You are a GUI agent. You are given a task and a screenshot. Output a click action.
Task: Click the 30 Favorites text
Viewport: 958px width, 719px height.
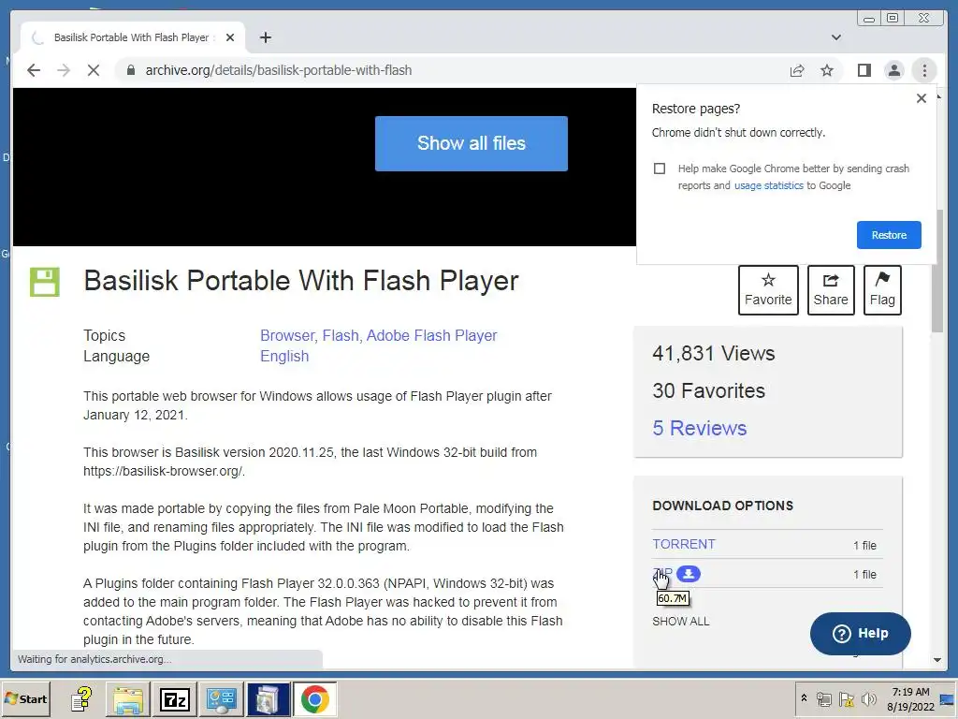709,390
